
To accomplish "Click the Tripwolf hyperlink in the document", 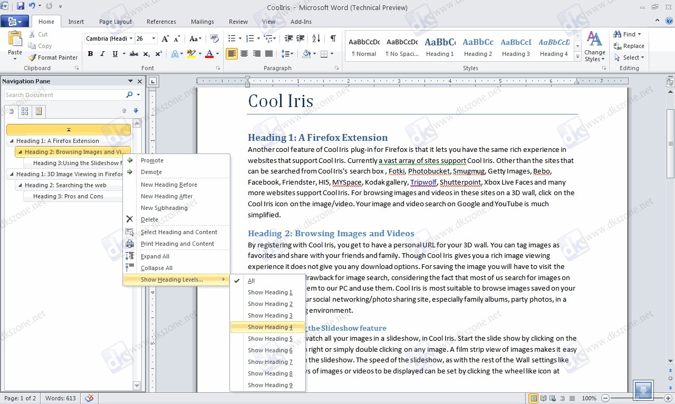I will pos(423,182).
